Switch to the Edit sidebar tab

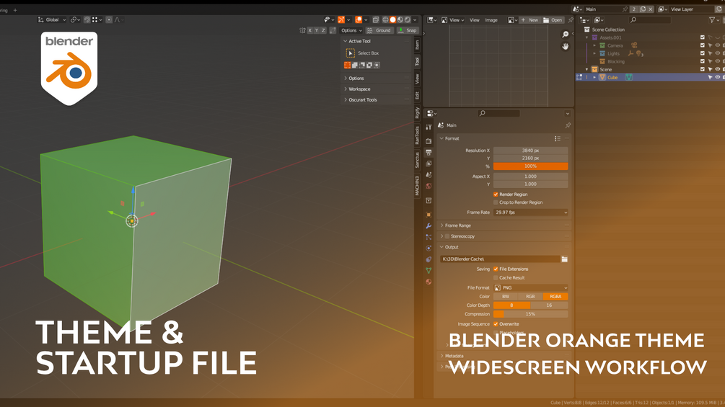pos(417,96)
